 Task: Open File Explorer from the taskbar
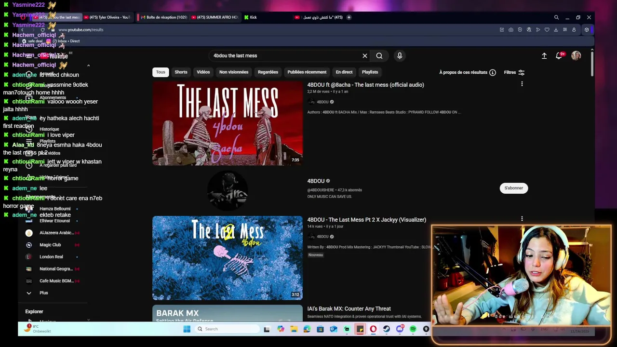tap(294, 329)
